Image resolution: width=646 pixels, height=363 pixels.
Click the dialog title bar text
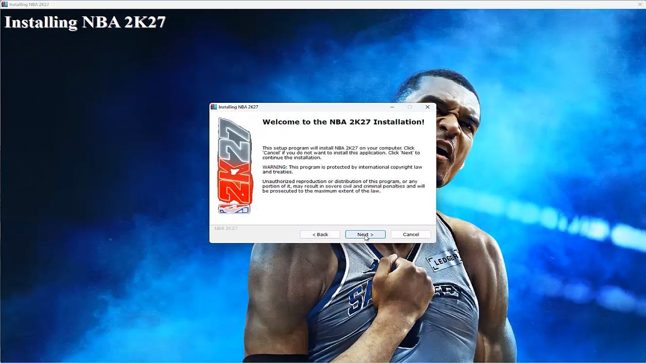[238, 107]
